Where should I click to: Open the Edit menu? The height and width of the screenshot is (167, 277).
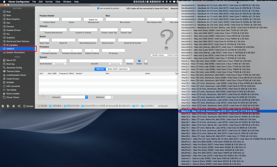[x=41, y=2]
